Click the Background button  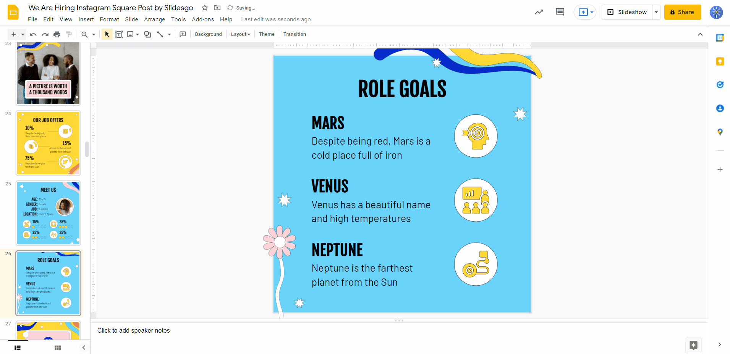tap(208, 34)
